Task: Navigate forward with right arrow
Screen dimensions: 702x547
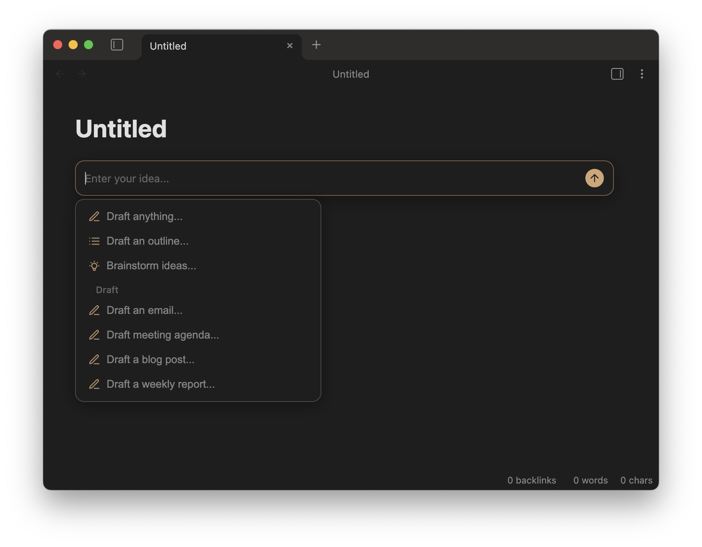Action: 82,74
